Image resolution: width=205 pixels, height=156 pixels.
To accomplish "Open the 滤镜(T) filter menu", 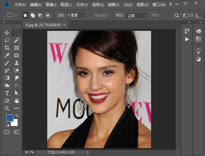I will pos(113,5).
